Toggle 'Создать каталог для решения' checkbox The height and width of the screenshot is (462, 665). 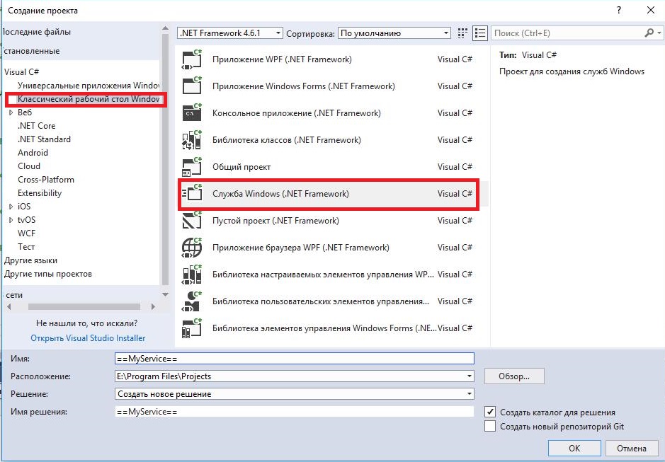(x=490, y=412)
